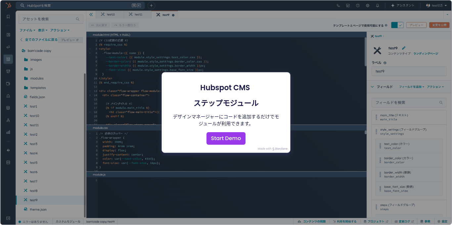The width and height of the screenshot is (452, 225).
Task: Open the 変更ログ link in status bar
Action: click(x=404, y=221)
